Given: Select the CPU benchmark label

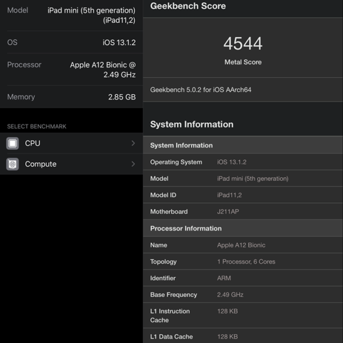Looking at the screenshot, I should click(x=33, y=143).
